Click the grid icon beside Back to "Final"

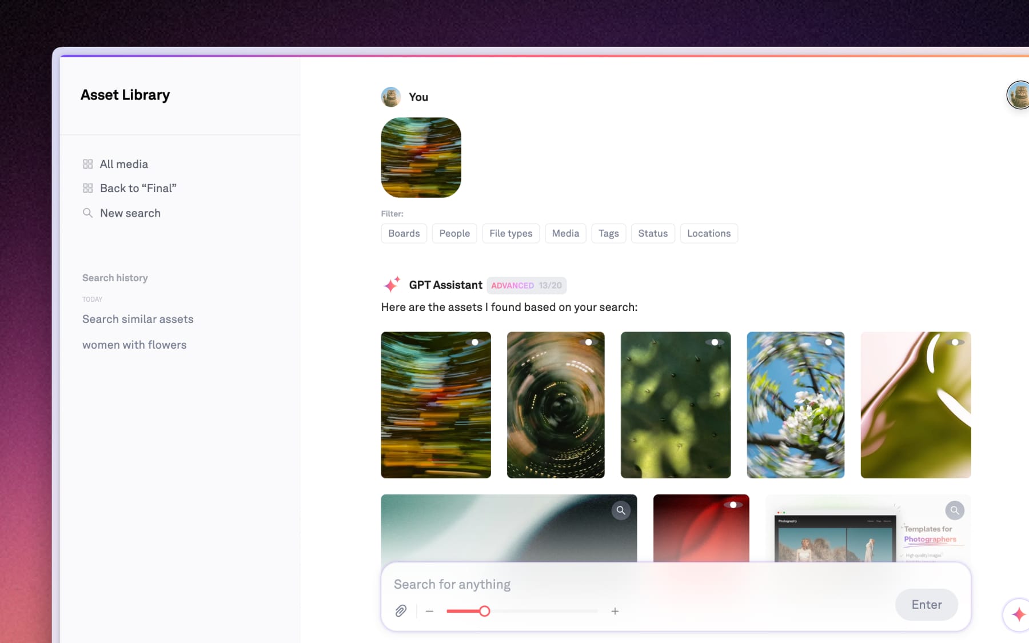[87, 188]
